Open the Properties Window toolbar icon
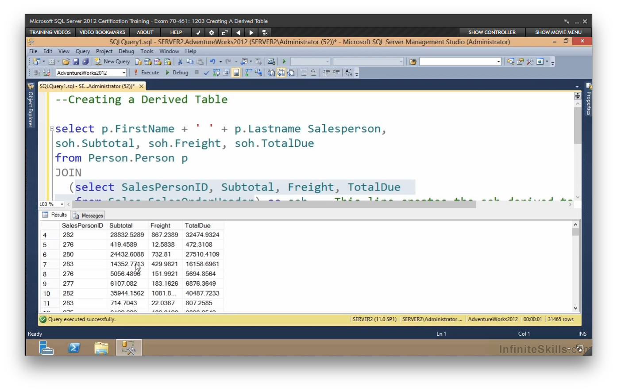 click(520, 61)
